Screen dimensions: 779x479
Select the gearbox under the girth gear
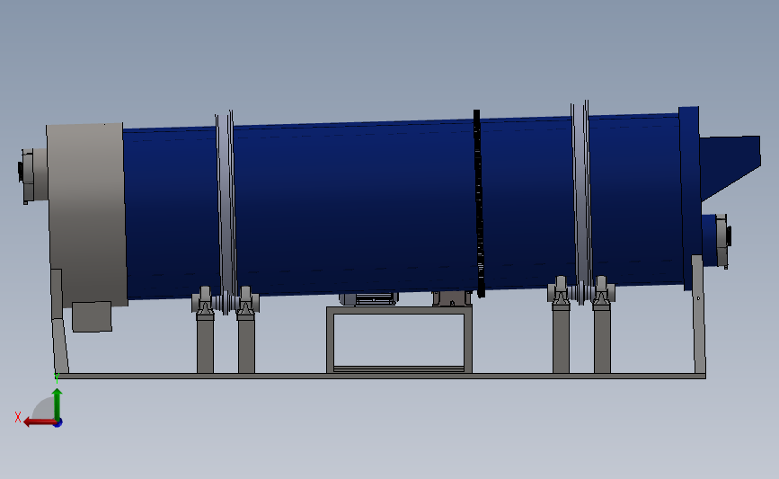[x=452, y=298]
